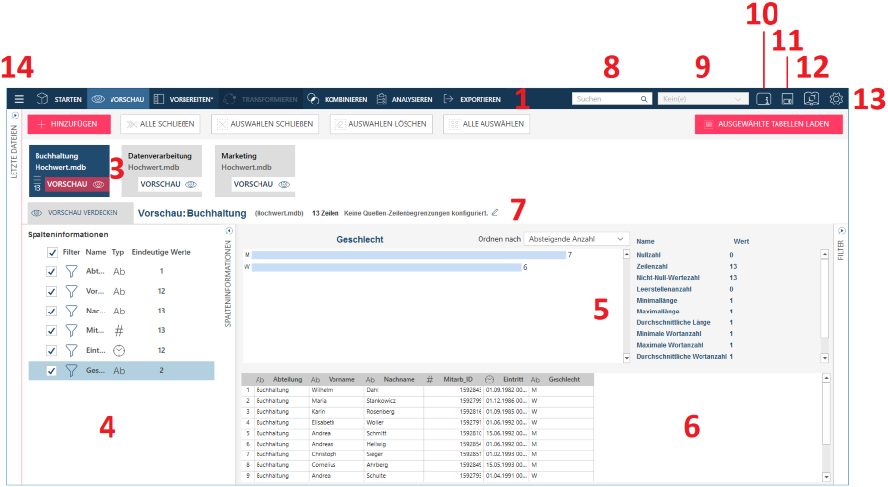Click the settings gear icon

[x=836, y=99]
